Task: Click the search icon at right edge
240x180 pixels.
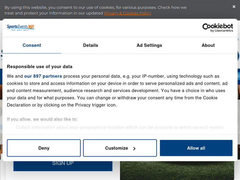Action: (238, 76)
